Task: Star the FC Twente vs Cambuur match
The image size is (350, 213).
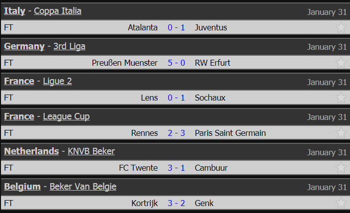Action: (x=341, y=168)
